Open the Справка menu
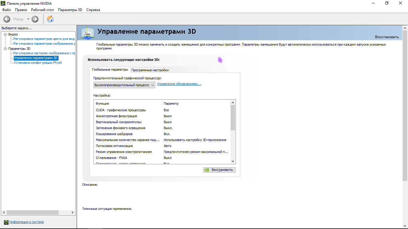The height and width of the screenshot is (229, 408). [93, 10]
